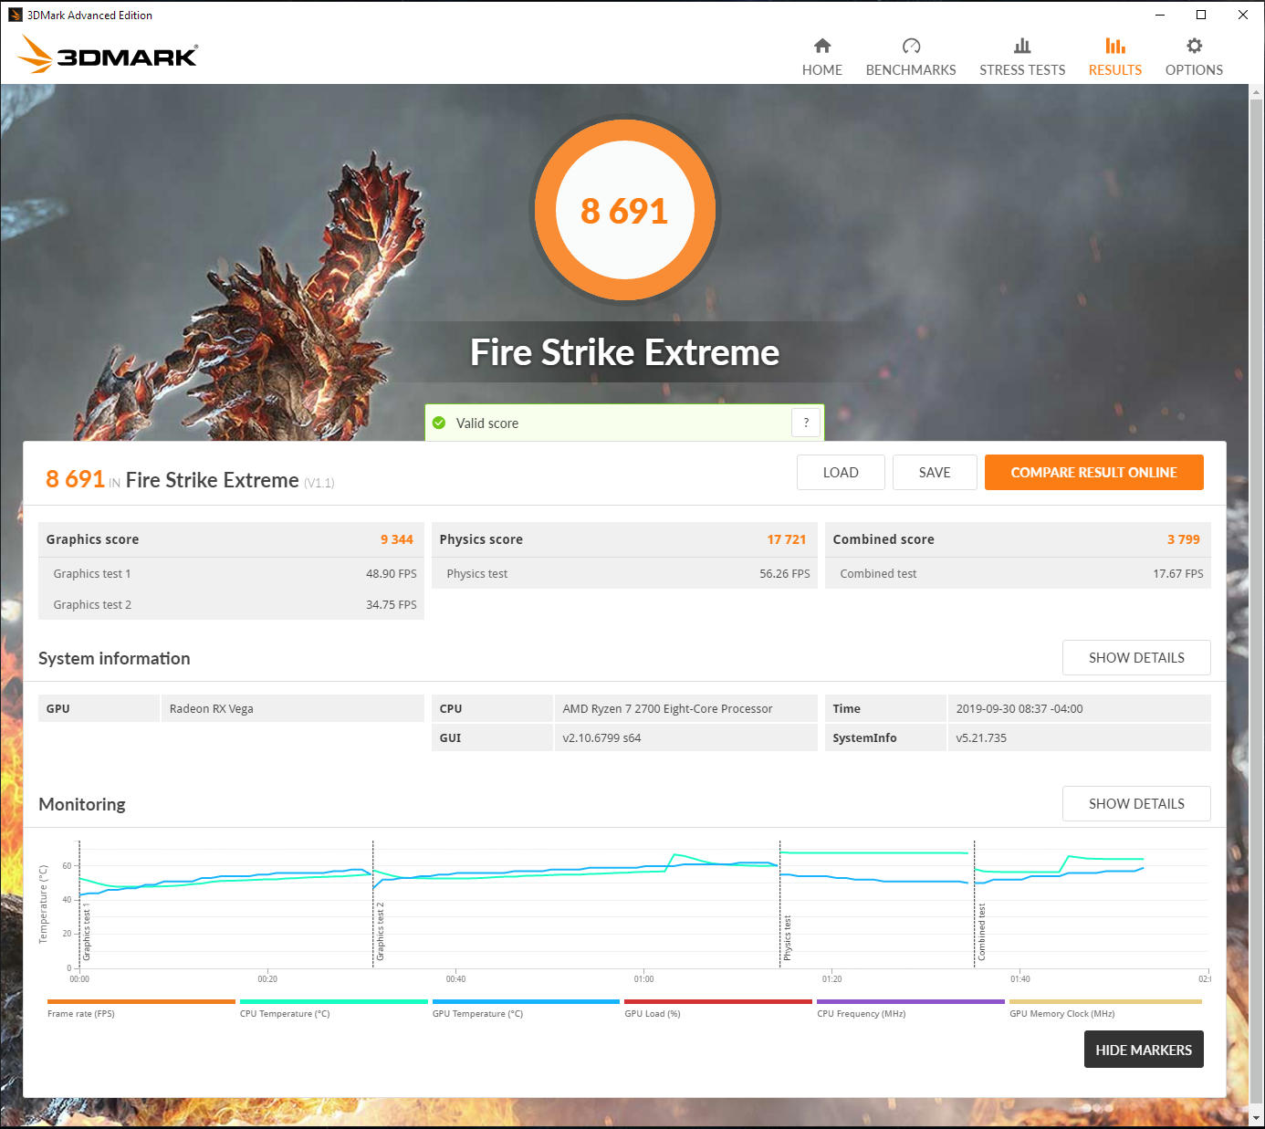Click the System information heading

click(x=114, y=658)
